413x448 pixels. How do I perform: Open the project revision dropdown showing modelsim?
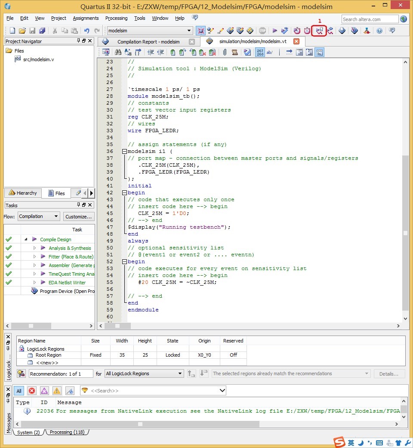pos(149,31)
